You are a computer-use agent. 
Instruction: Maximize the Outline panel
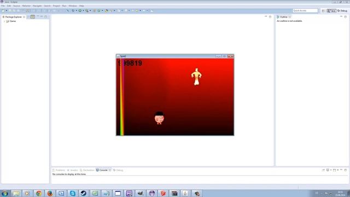click(345, 17)
